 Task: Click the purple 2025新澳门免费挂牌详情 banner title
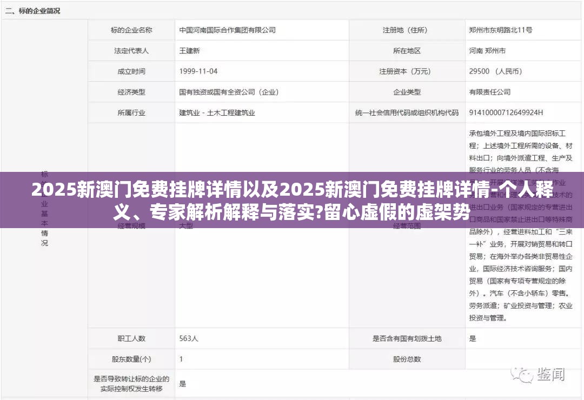pos(292,201)
